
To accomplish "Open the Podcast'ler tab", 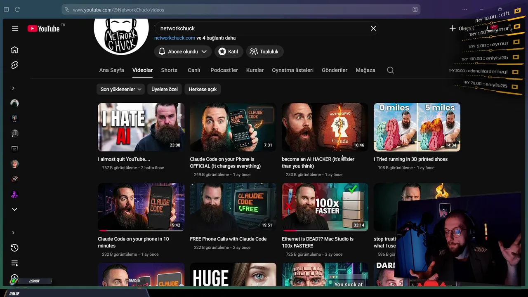I will pos(224,70).
